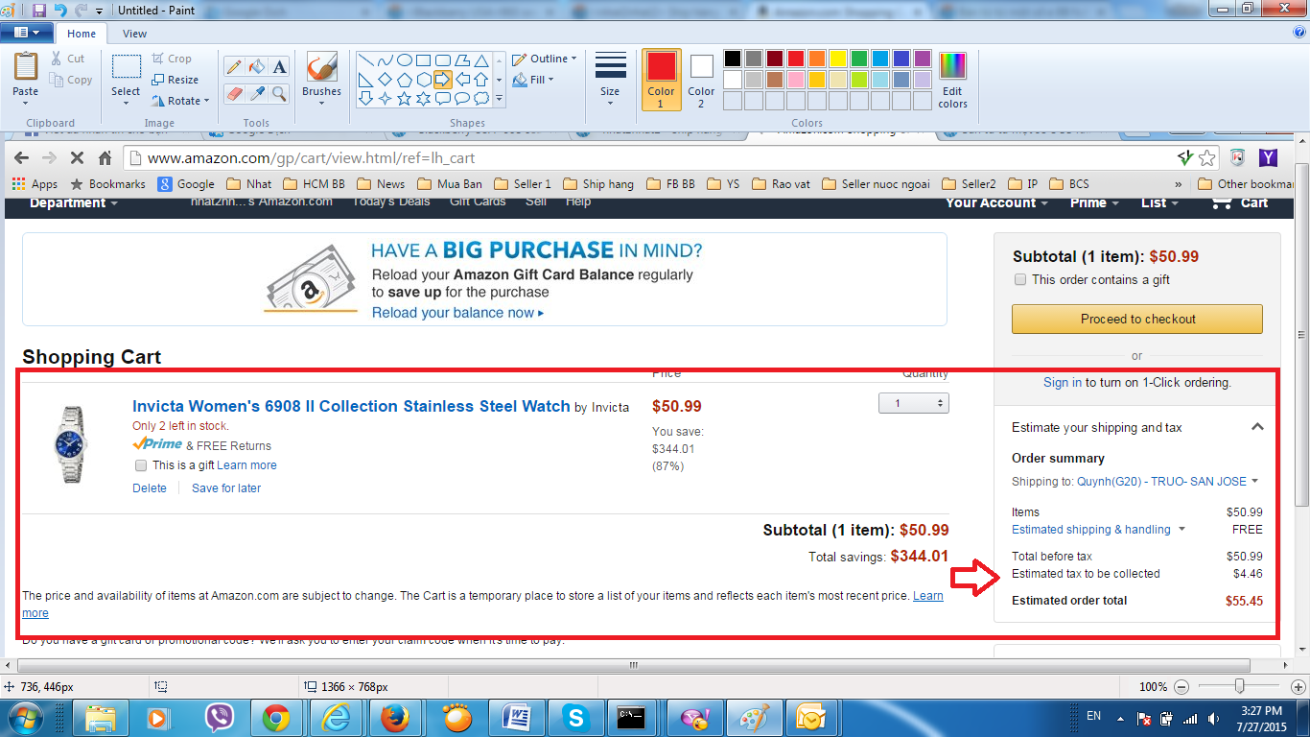Choose the Curve shape

point(385,59)
